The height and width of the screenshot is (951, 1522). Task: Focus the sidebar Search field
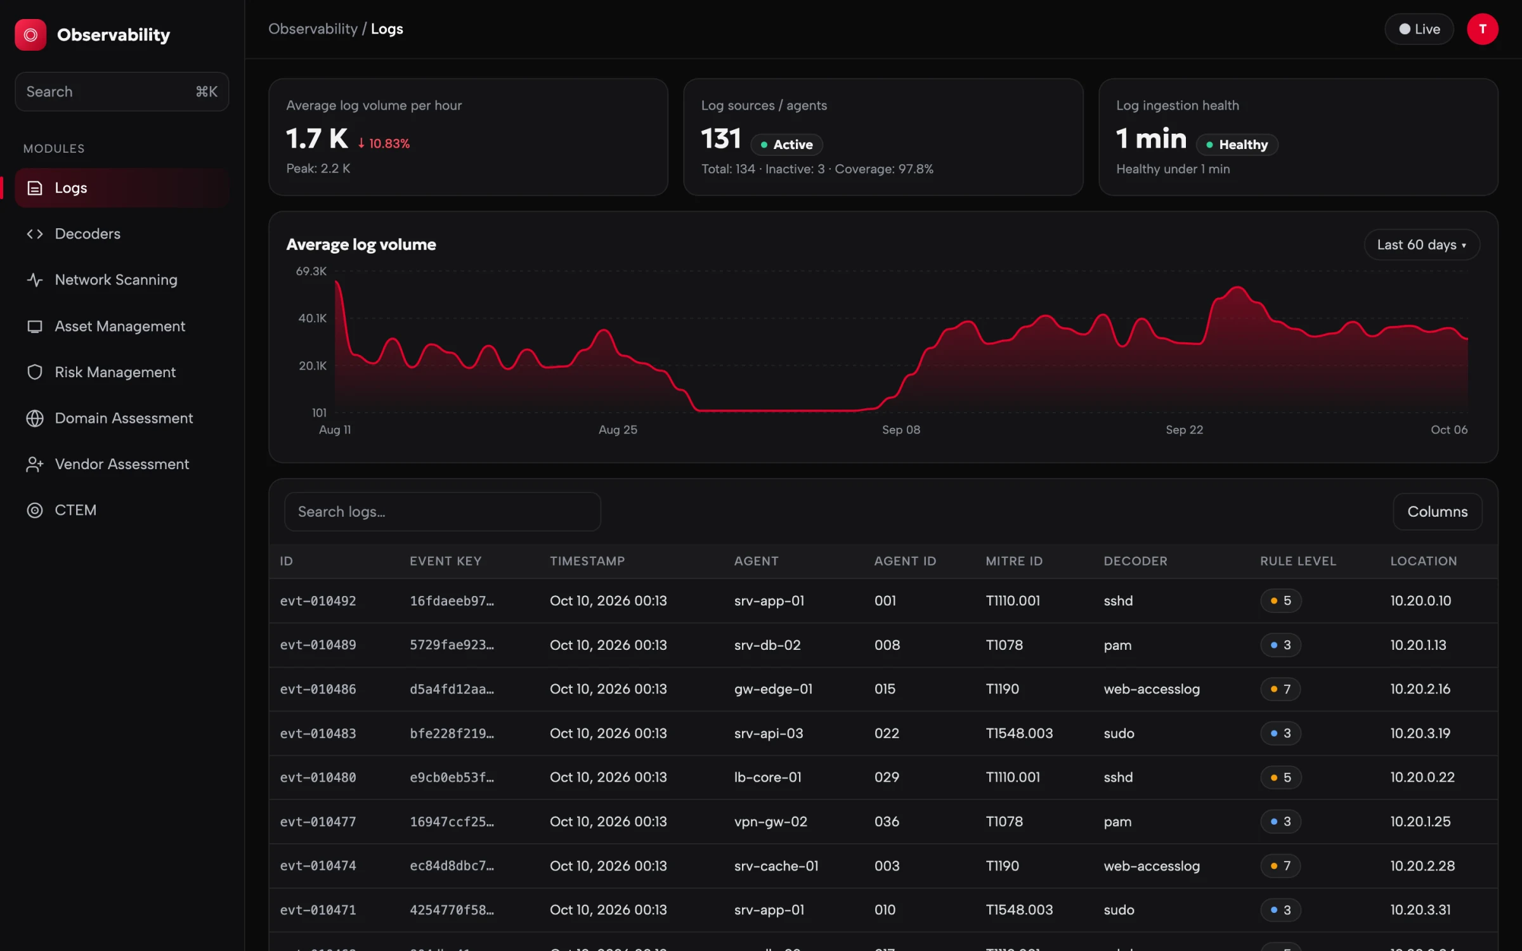[122, 92]
